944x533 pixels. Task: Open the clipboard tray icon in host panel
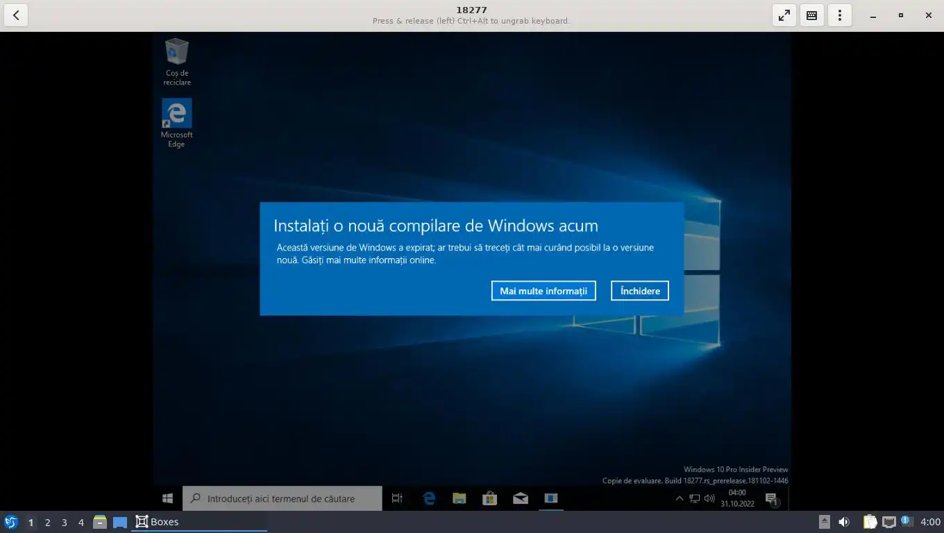click(x=870, y=522)
